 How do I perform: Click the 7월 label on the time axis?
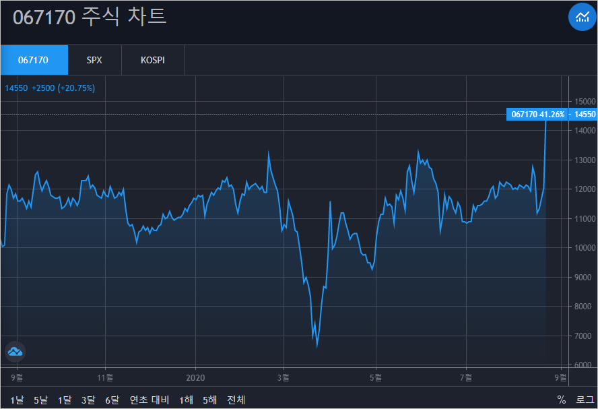(x=466, y=378)
